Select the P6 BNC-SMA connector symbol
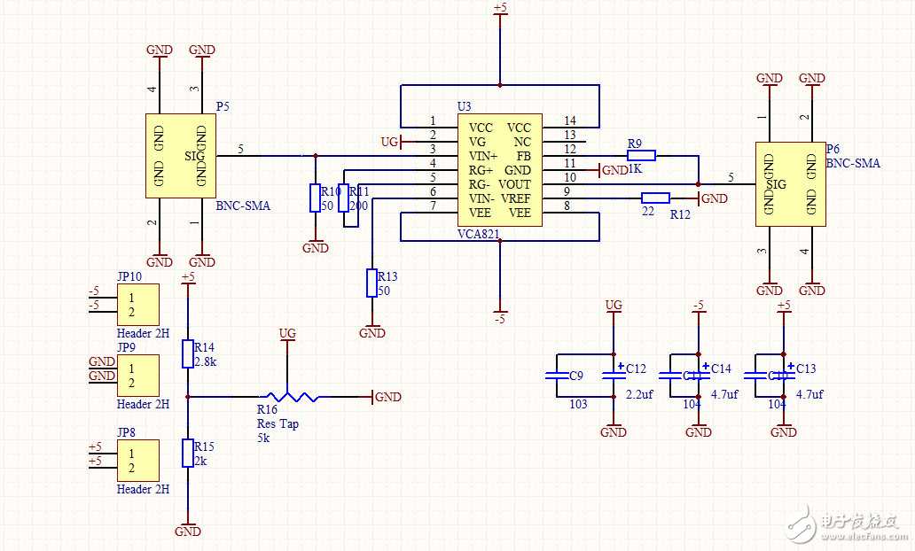The height and width of the screenshot is (551, 915). 791,184
